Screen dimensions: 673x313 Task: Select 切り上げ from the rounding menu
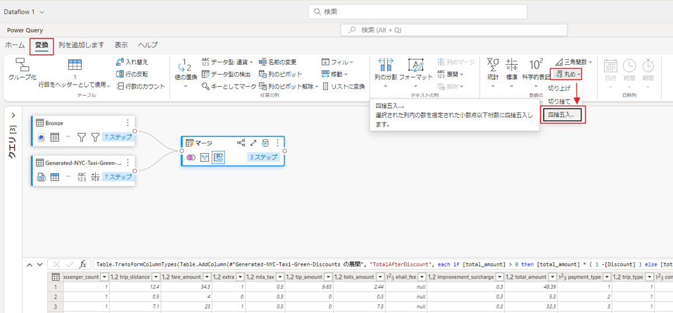[559, 89]
